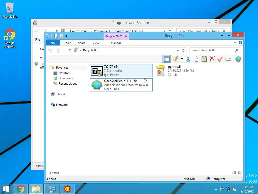Image resolution: width=258 pixels, height=194 pixels.
Task: Click the Search Recycle Bin field
Action: 215,50
